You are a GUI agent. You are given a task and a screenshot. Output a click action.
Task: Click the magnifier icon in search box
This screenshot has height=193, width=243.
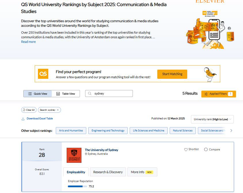click(90, 93)
